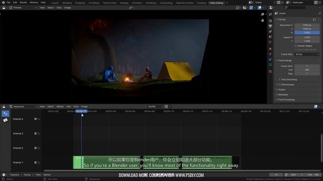Image resolution: width=323 pixels, height=181 pixels.
Task: Enable the Render Region checkbox
Action: point(296,46)
